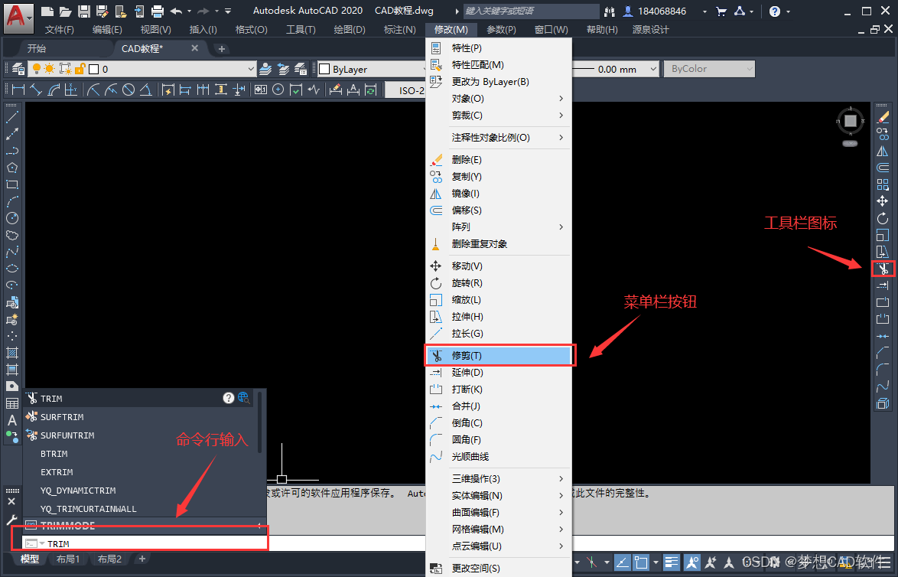Click the white color swatch beside layer 0

point(94,69)
